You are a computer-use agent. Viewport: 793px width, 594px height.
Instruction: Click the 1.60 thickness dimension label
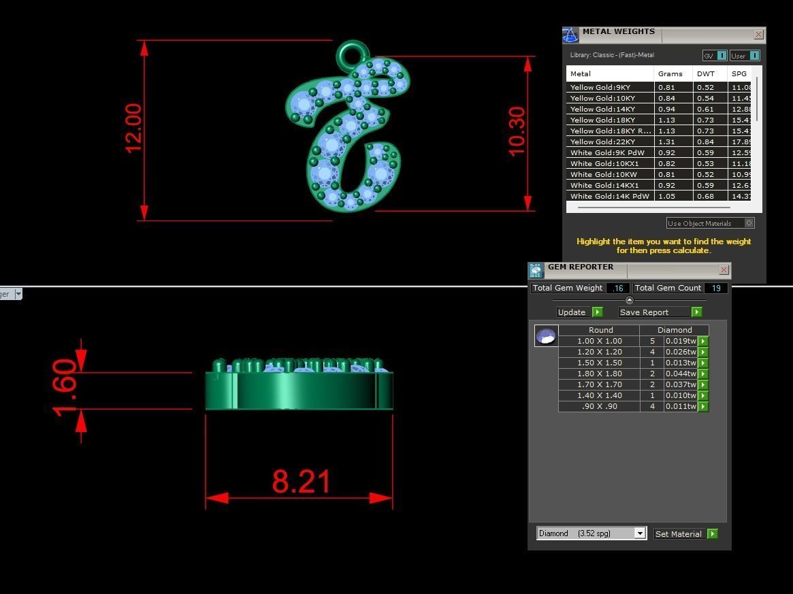click(64, 386)
